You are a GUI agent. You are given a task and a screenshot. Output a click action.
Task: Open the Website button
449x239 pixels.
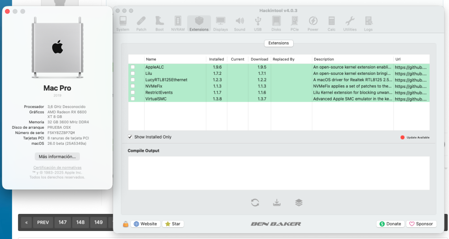145,224
